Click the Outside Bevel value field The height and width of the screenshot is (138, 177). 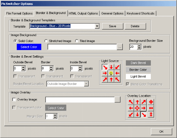[x=17, y=69]
